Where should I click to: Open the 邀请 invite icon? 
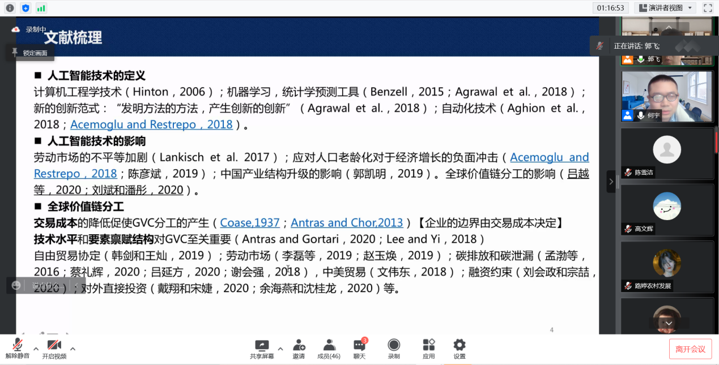(299, 349)
